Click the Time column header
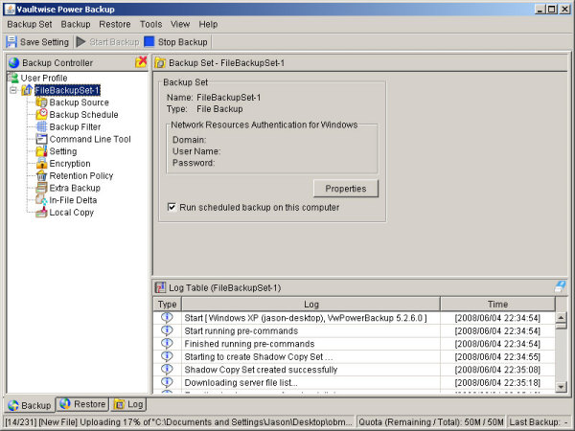This screenshot has height=431, width=575. [497, 305]
